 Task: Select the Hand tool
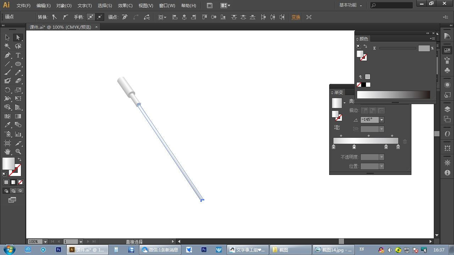coord(7,152)
